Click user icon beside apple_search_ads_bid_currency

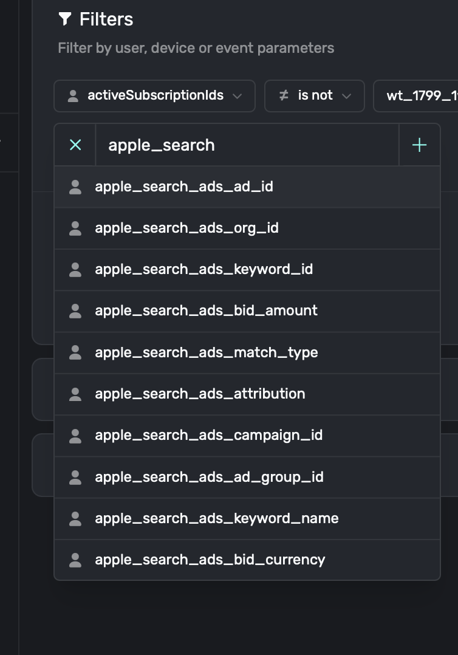[75, 560]
